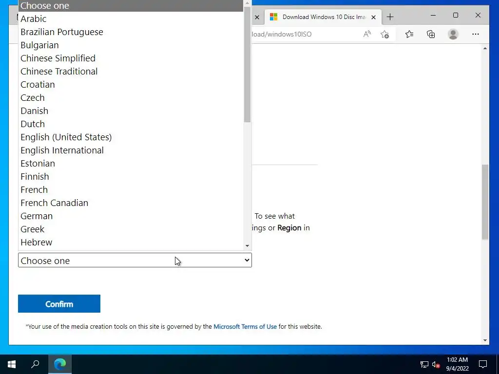Click the address bar URL text

tap(282, 34)
